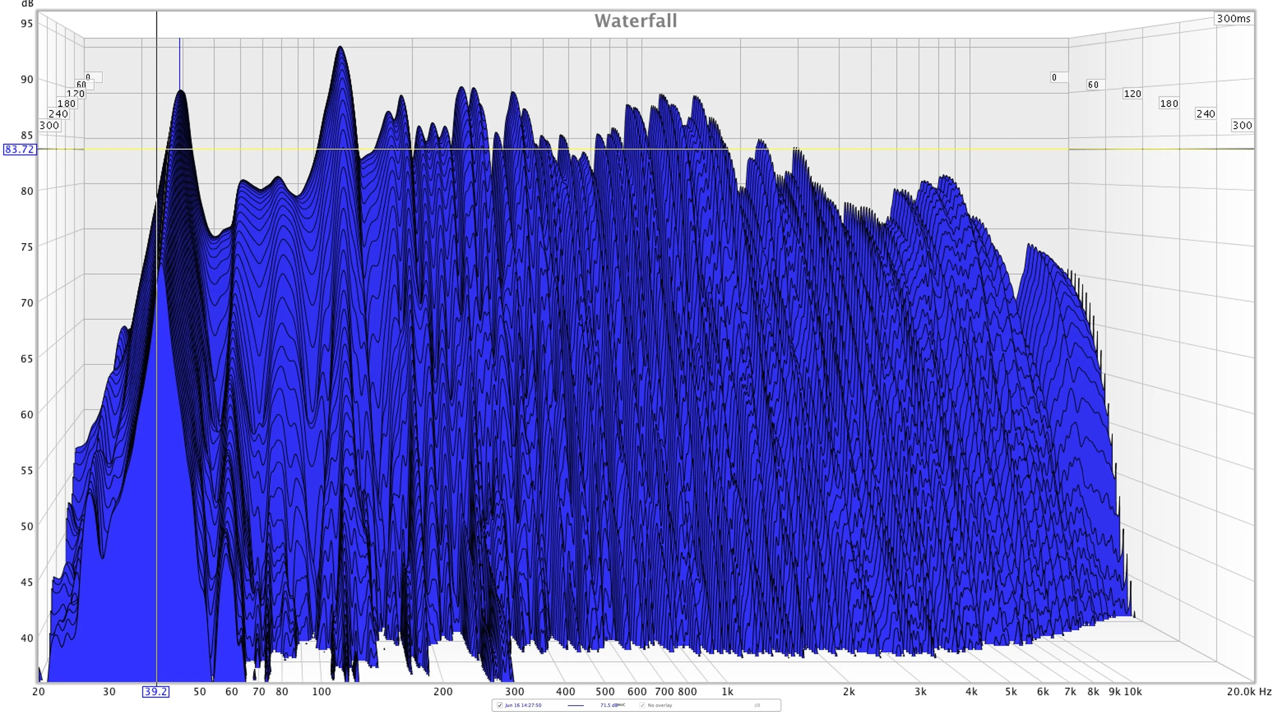Click the 39.2 Hz cursor frequency readout
The height and width of the screenshot is (712, 1273).
156,691
